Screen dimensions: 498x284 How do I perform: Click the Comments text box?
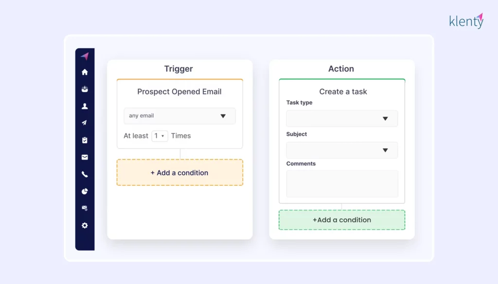click(x=342, y=184)
